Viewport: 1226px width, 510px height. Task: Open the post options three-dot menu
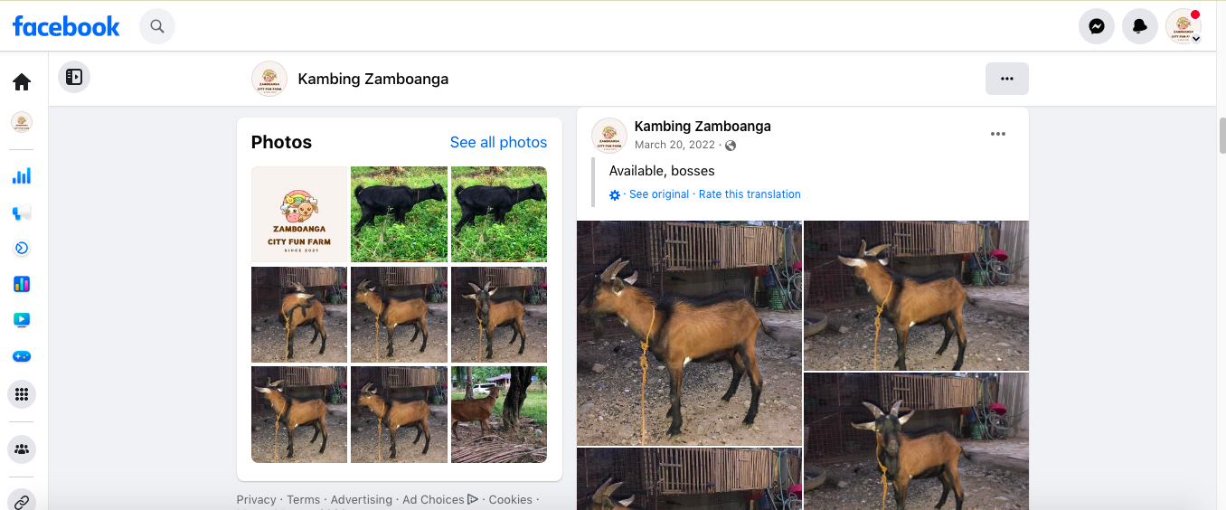pyautogui.click(x=997, y=134)
